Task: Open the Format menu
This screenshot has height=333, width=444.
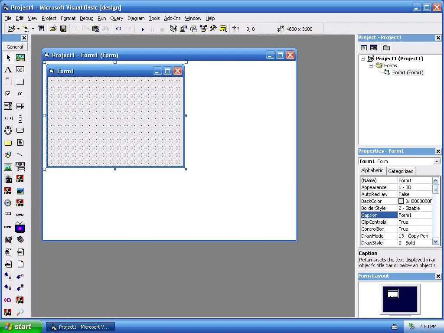Action: (68, 18)
